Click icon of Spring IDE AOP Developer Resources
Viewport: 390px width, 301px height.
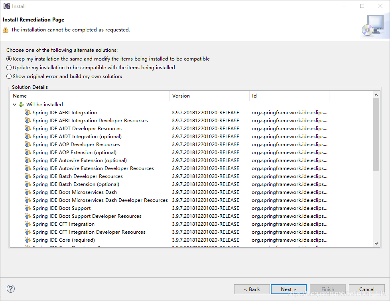(x=28, y=144)
